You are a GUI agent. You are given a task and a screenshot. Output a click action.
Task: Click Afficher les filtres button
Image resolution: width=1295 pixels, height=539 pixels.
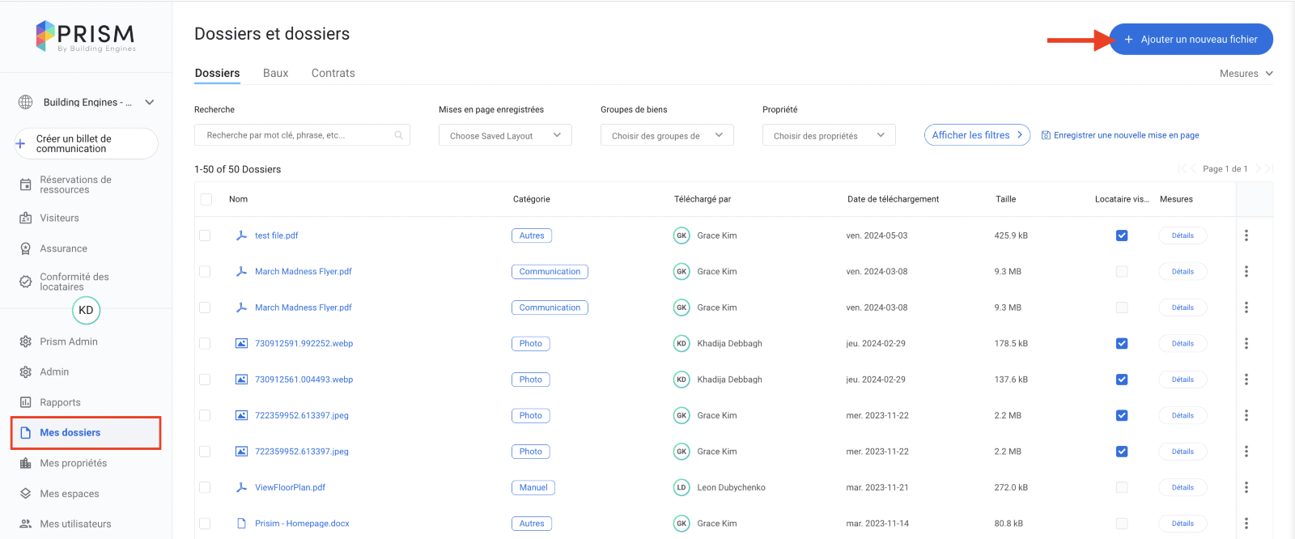pyautogui.click(x=977, y=135)
